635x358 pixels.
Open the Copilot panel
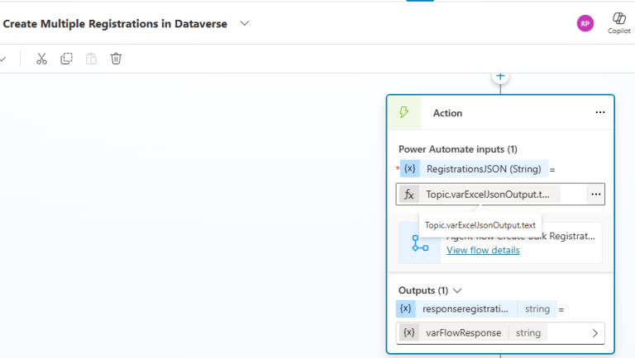click(x=618, y=22)
